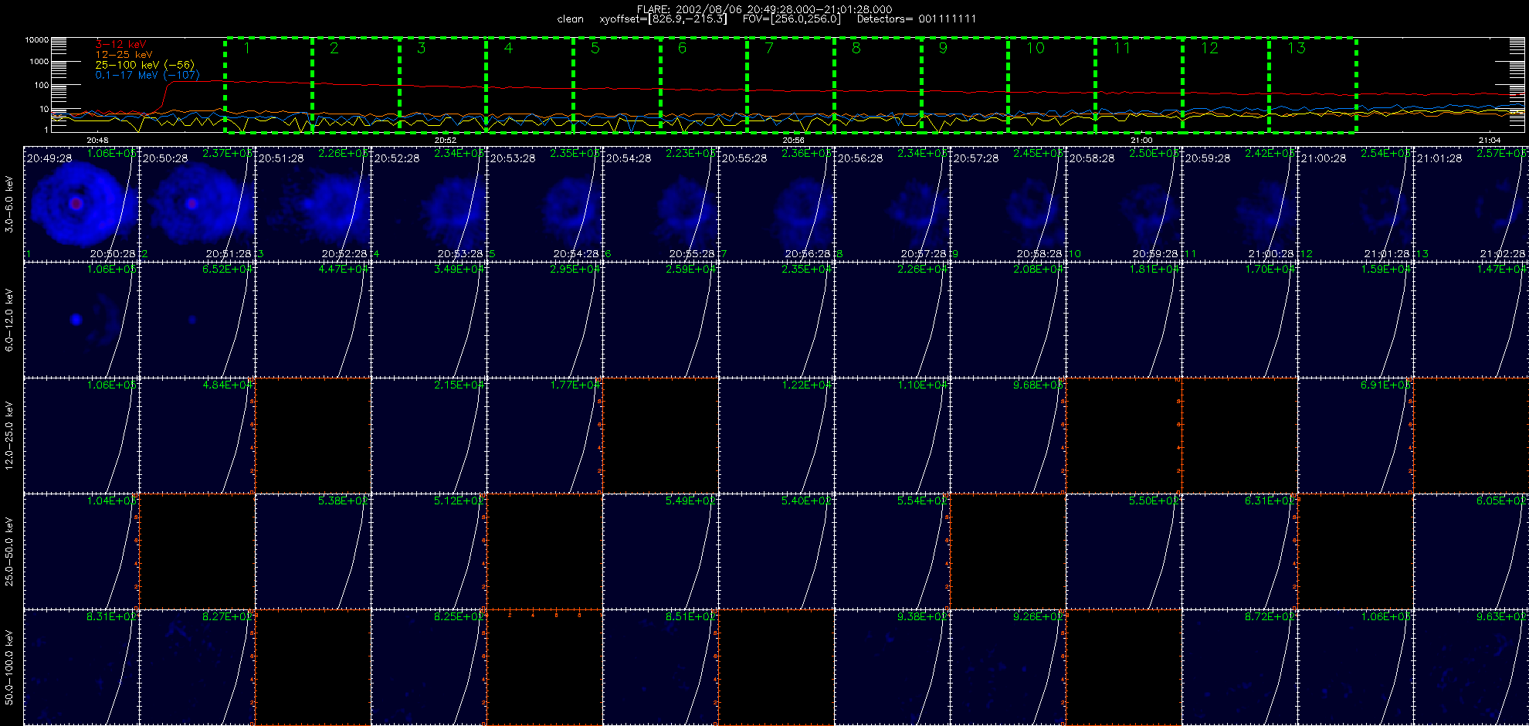The image size is (1529, 726).
Task: Open the 6-12 keV image labeled 6.52E+04
Action: (197, 320)
